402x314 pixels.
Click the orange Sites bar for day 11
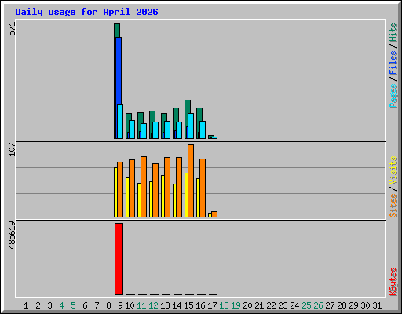pyautogui.click(x=144, y=187)
